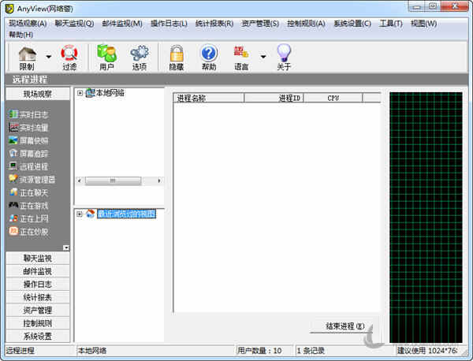Viewport: 473px width, 361px height.
Task: Open 屏幕快照 in the sidebar
Action: click(29, 140)
